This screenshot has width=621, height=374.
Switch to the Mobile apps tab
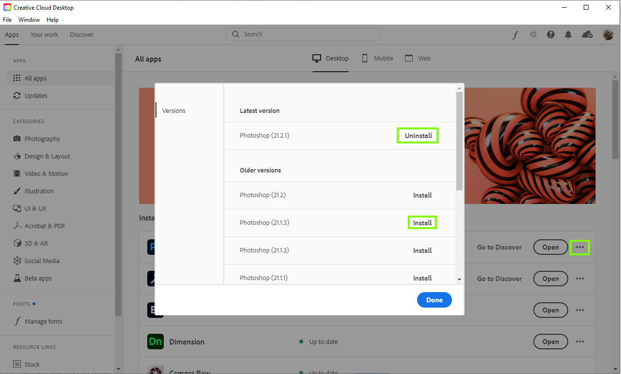click(x=377, y=58)
